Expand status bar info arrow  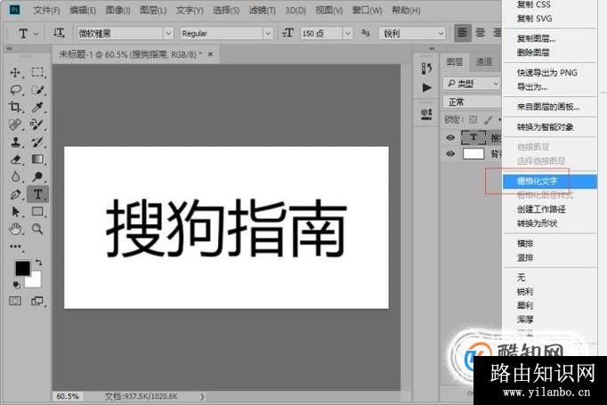(x=202, y=396)
